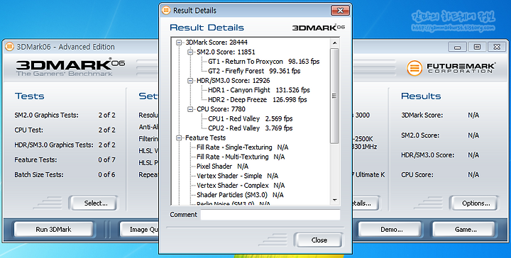Select GT1 - Return To Proxycon result
This screenshot has width=511, height=258.
point(263,62)
